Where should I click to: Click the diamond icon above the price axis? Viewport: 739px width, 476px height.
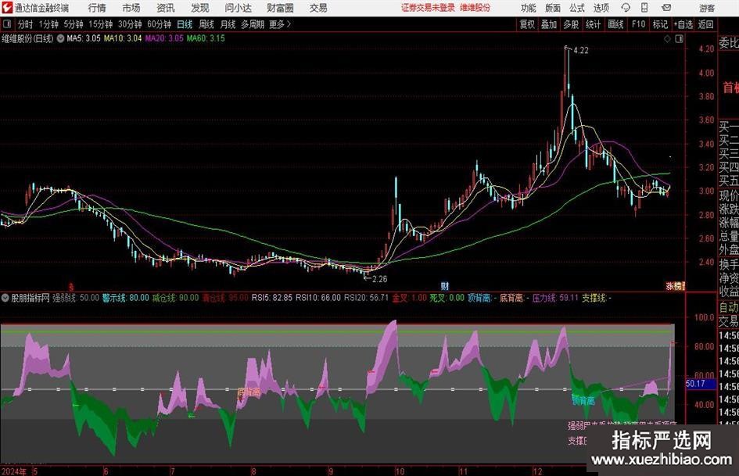pyautogui.click(x=667, y=39)
